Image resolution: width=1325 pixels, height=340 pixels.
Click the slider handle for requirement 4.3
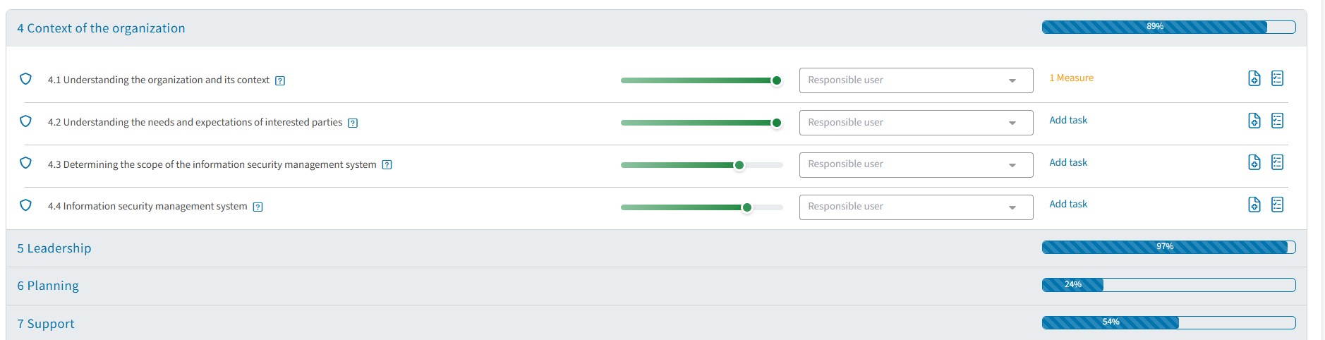[x=739, y=165]
